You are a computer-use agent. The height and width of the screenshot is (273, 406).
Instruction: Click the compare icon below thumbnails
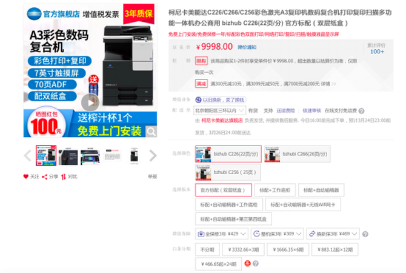pos(64,177)
